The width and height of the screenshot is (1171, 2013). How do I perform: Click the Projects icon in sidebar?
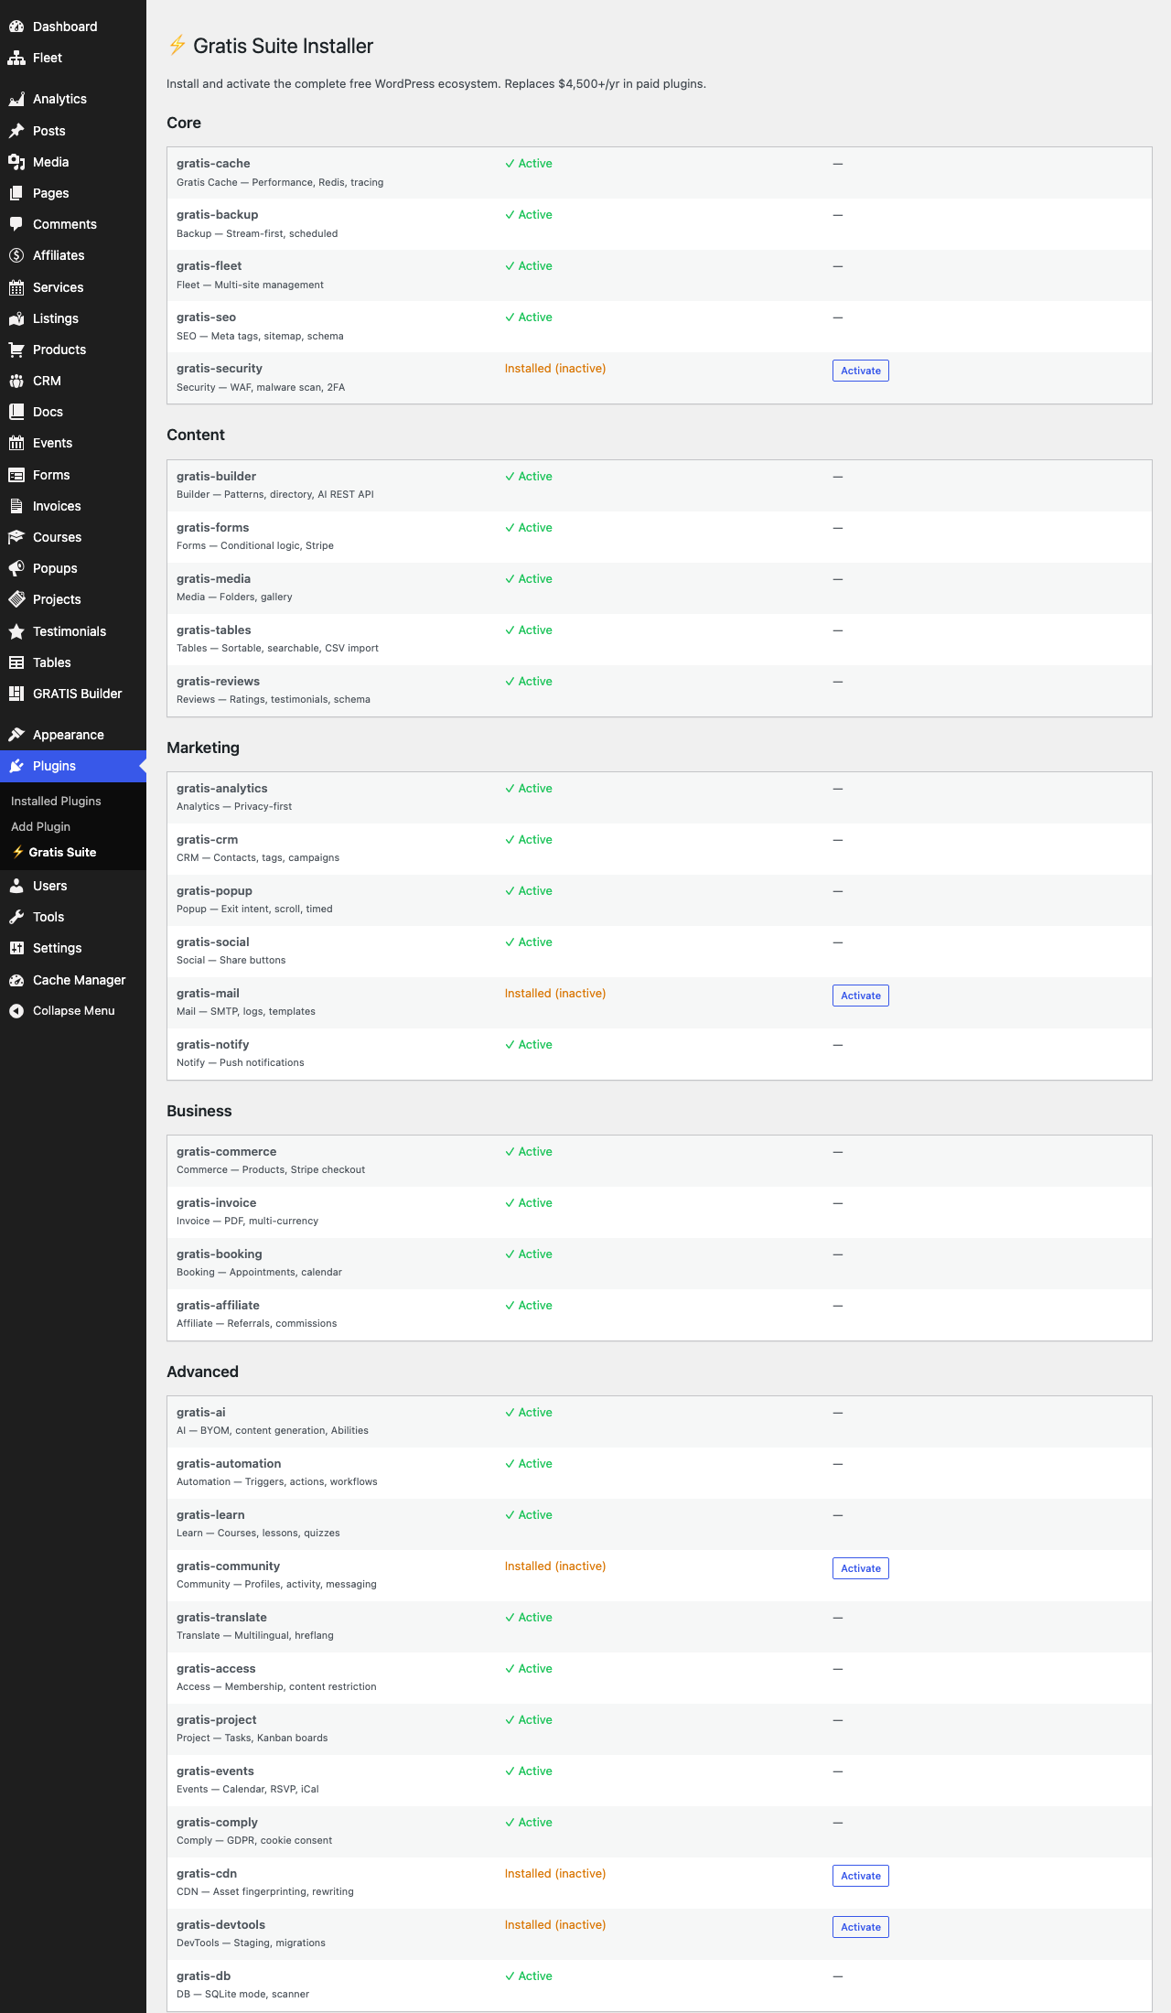coord(16,599)
